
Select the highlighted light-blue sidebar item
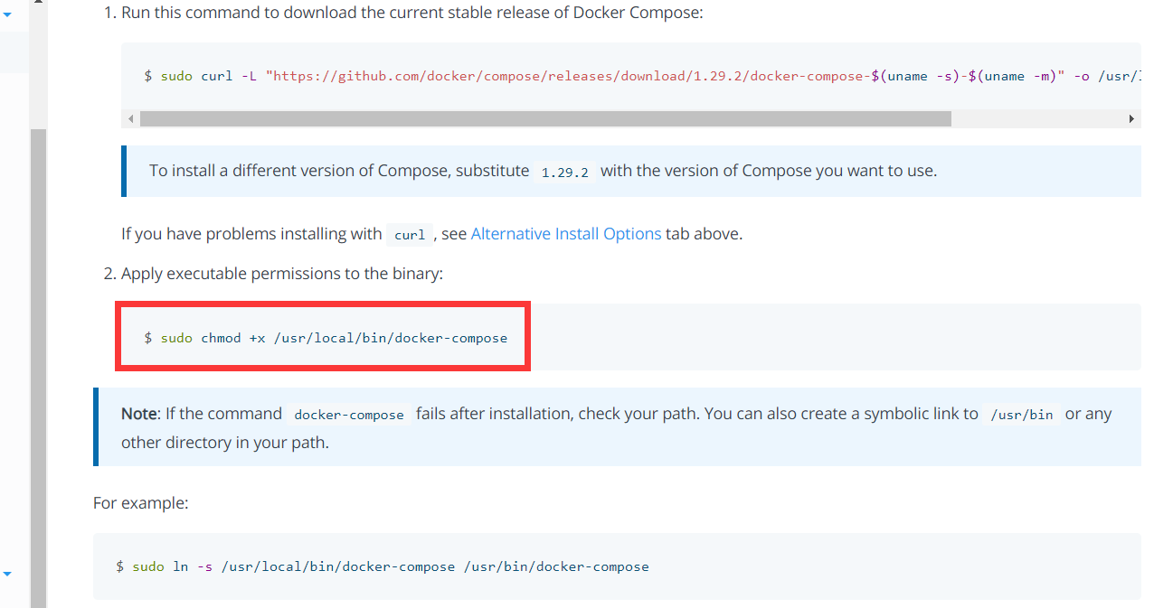14,52
